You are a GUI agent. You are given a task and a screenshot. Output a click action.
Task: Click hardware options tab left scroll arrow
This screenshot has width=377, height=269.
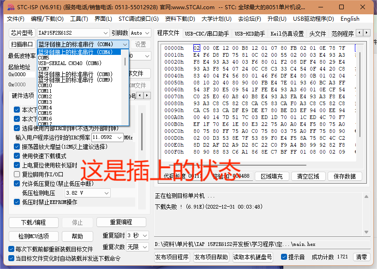pos(140,96)
